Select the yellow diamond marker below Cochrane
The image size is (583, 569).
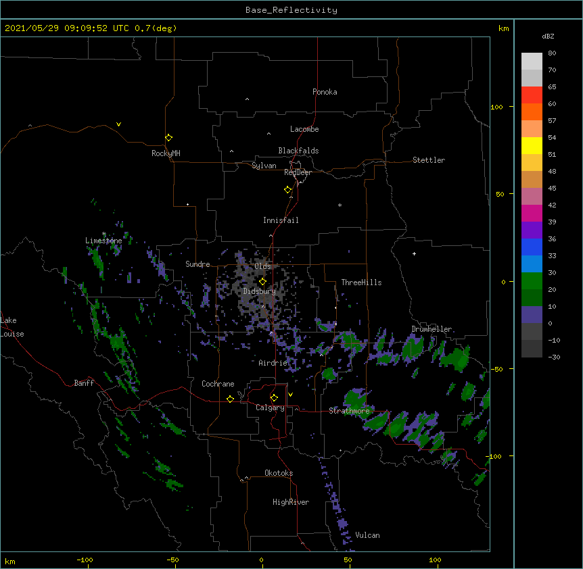(x=230, y=399)
